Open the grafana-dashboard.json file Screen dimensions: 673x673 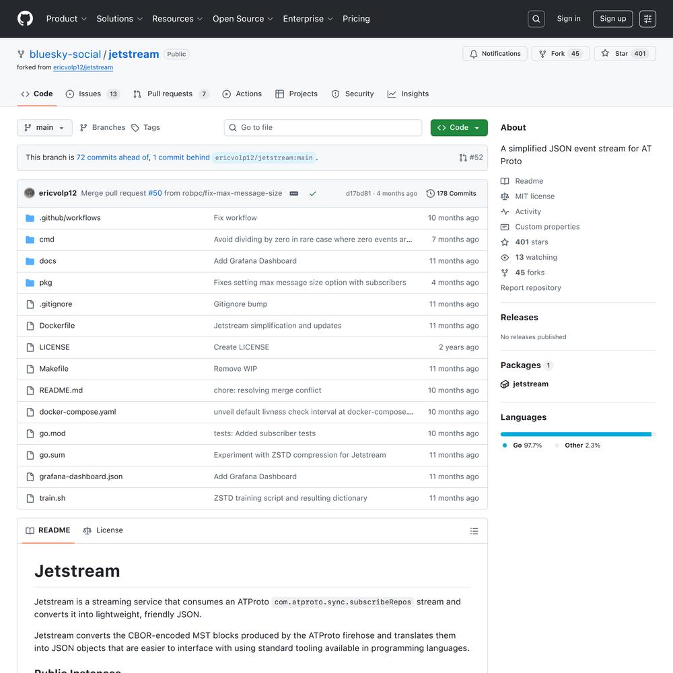(81, 477)
